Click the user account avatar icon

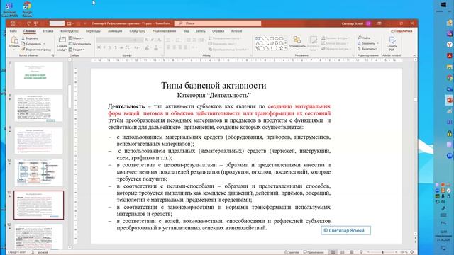coord(368,23)
